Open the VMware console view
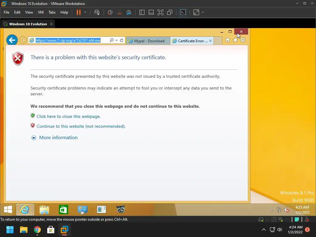 coord(183,12)
